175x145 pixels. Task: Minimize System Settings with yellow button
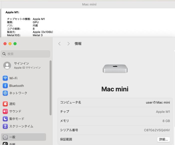pos(10,44)
